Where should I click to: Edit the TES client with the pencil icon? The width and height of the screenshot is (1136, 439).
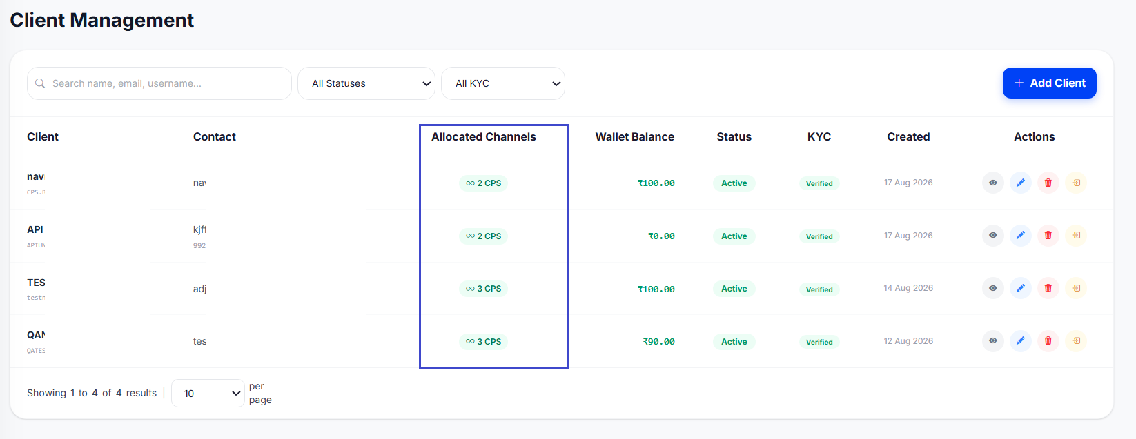[1021, 288]
